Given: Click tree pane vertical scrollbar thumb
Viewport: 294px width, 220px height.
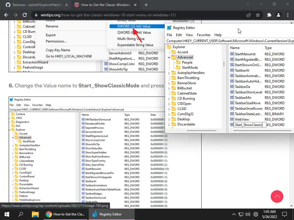Looking at the screenshot, I should coord(224,64).
